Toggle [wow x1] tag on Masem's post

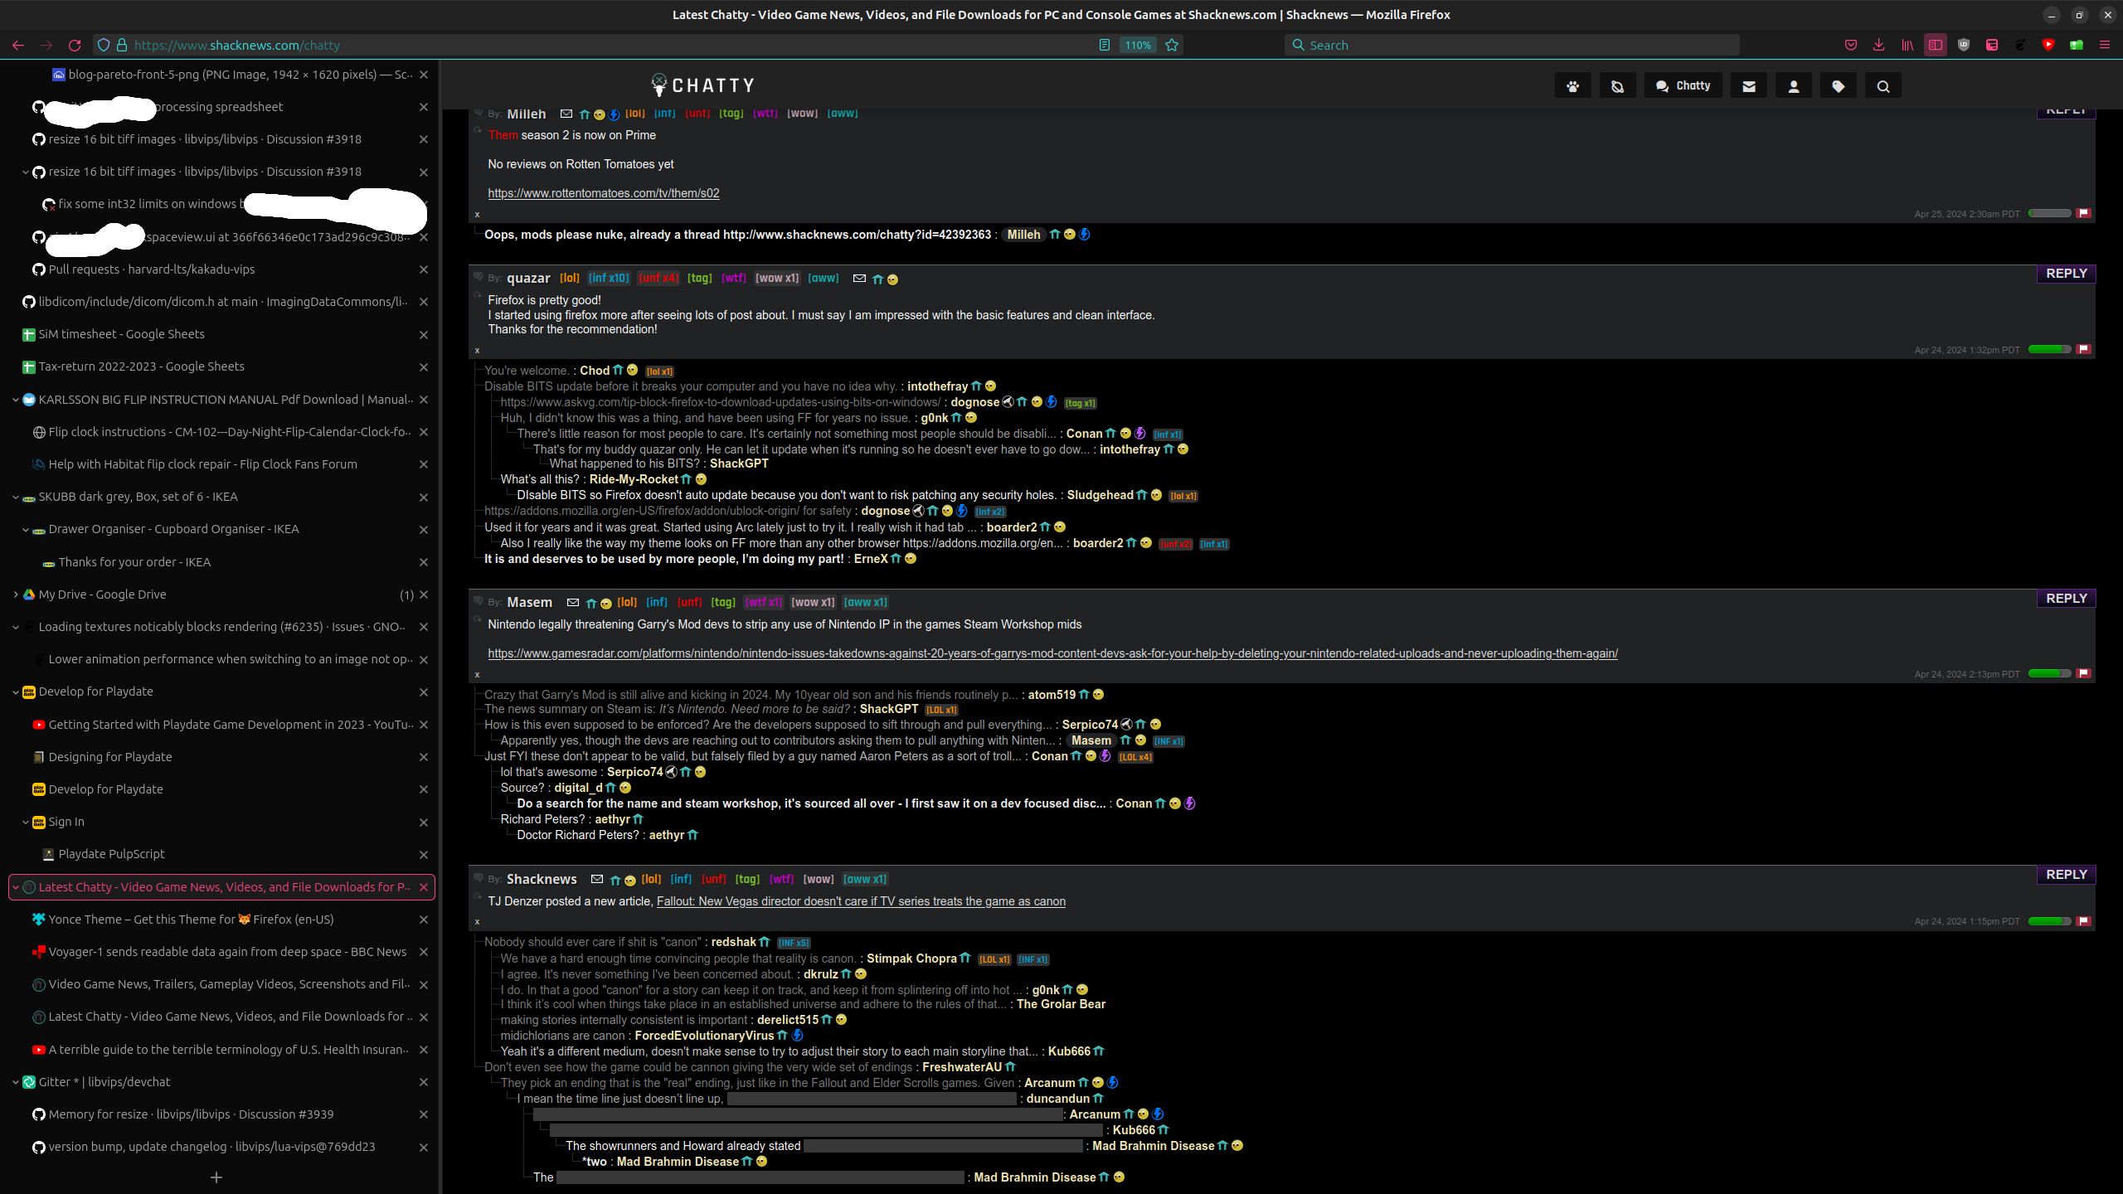[813, 603]
